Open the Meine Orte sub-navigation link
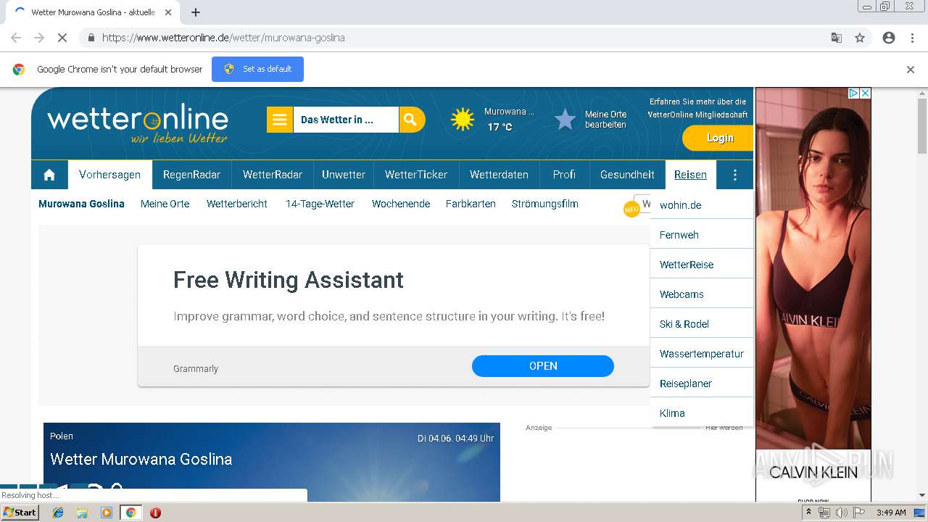The width and height of the screenshot is (928, 522). [x=165, y=204]
